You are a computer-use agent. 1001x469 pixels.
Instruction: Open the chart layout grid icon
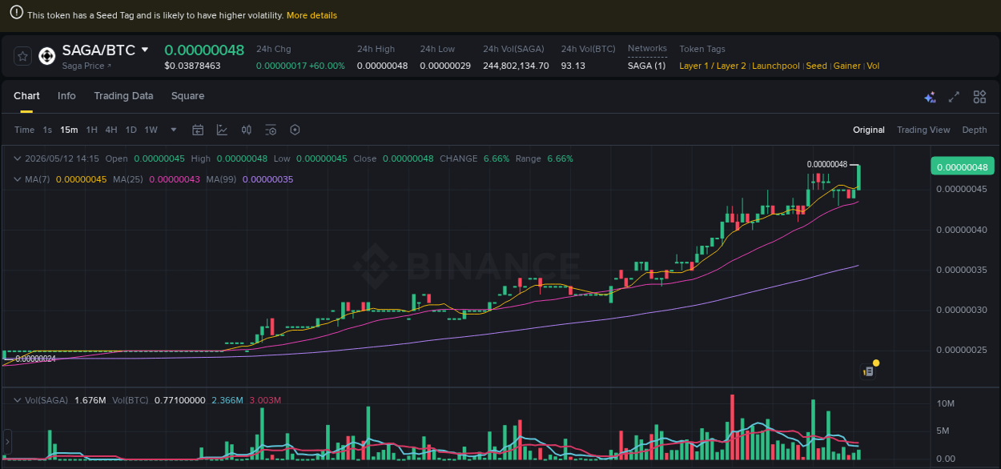pyautogui.click(x=979, y=97)
